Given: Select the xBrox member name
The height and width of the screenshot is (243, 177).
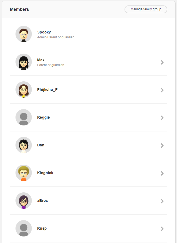Looking at the screenshot, I should pos(42,201).
